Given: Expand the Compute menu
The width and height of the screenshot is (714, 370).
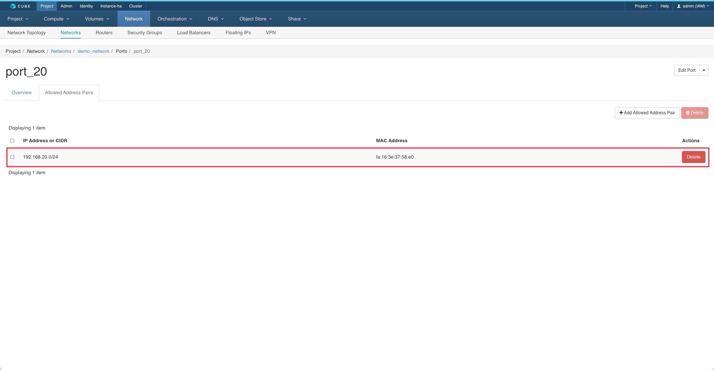Looking at the screenshot, I should tap(57, 19).
